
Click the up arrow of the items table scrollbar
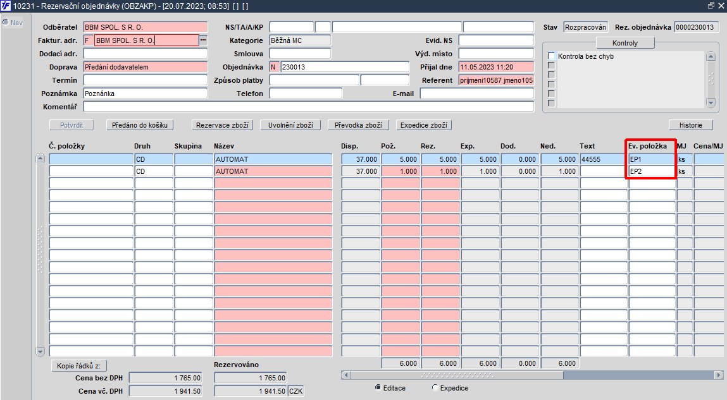click(x=40, y=159)
